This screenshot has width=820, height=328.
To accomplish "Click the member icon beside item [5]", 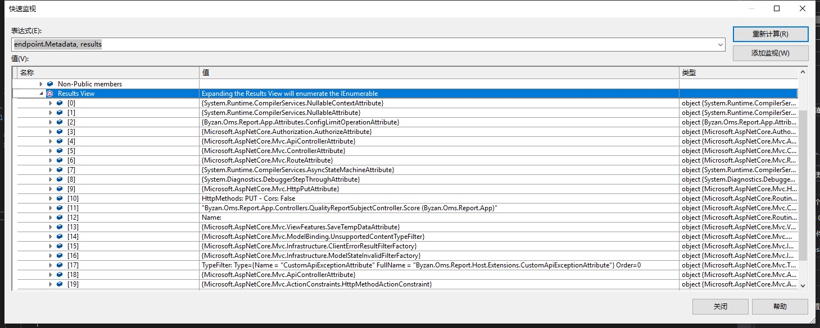I will tap(59, 150).
